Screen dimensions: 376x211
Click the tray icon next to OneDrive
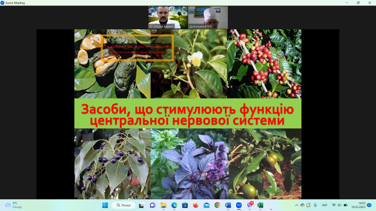click(308, 205)
